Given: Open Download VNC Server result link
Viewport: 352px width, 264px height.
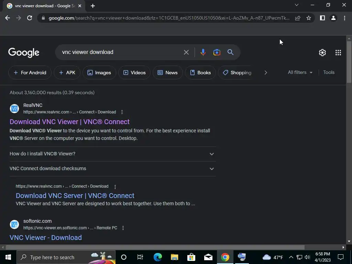Looking at the screenshot, I should pos(75,196).
